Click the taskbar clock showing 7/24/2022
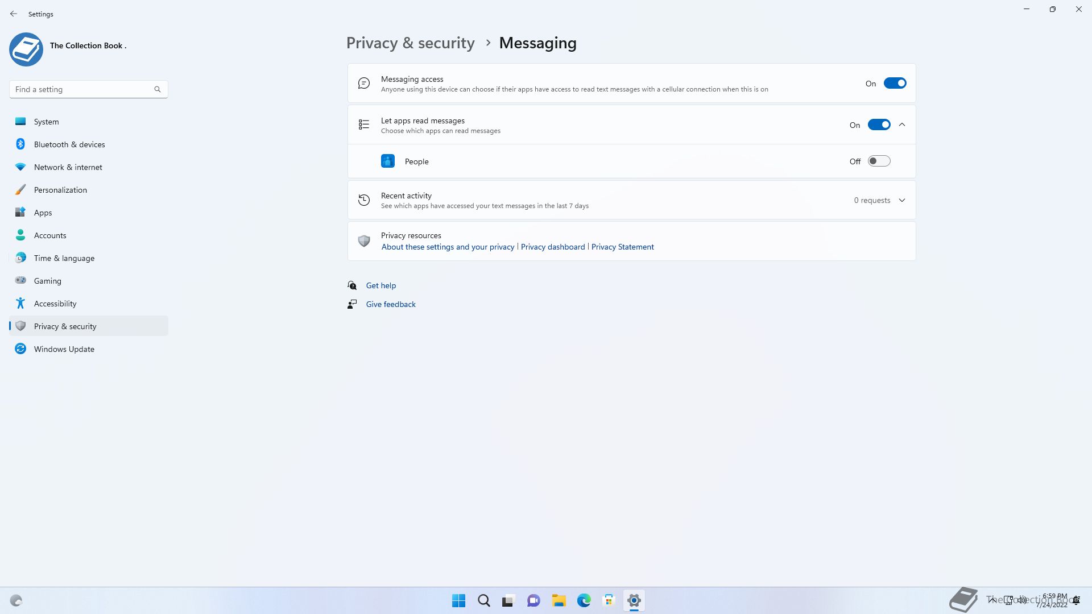 point(1052,600)
